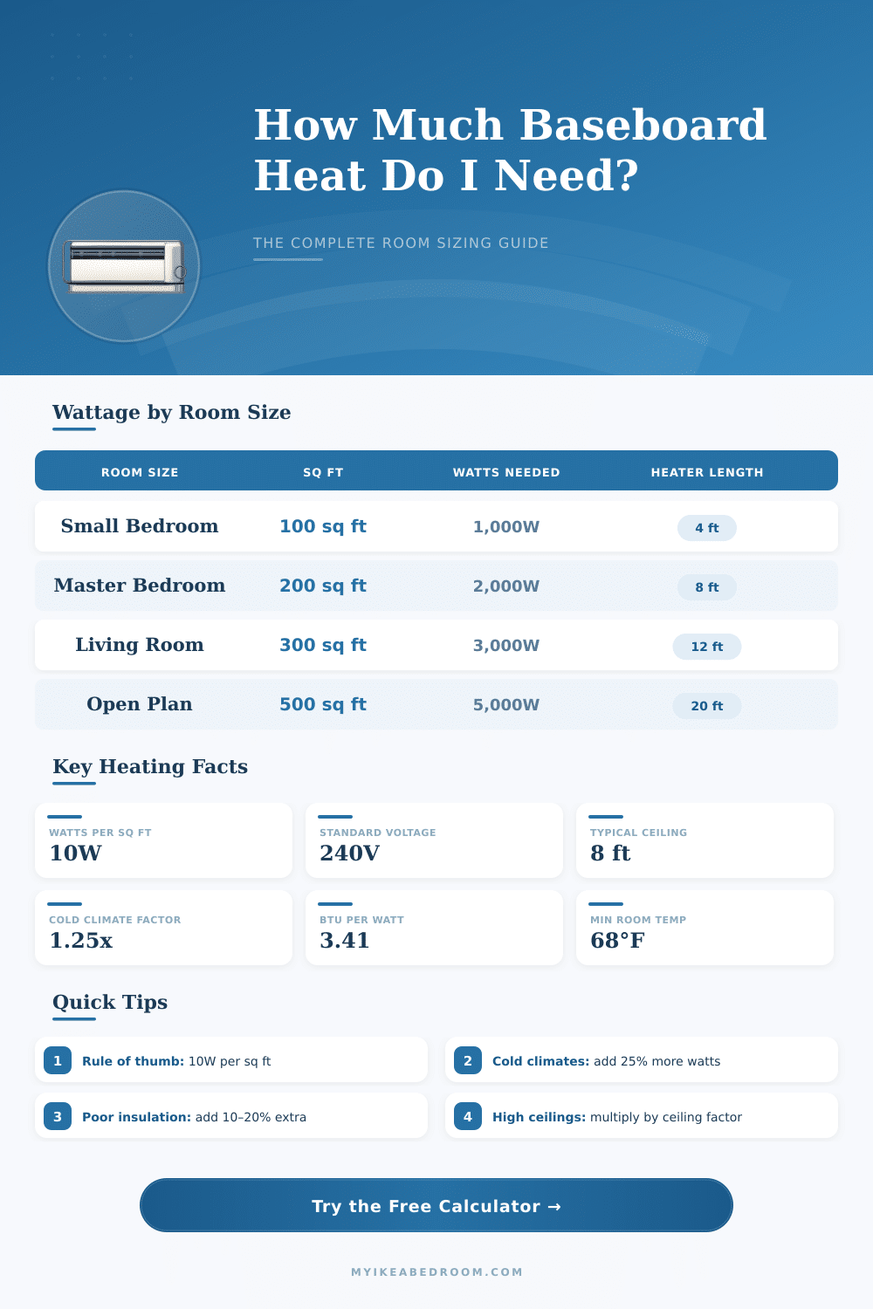Image resolution: width=873 pixels, height=1309 pixels.
Task: Click the main headline title text
Action: tap(510, 150)
